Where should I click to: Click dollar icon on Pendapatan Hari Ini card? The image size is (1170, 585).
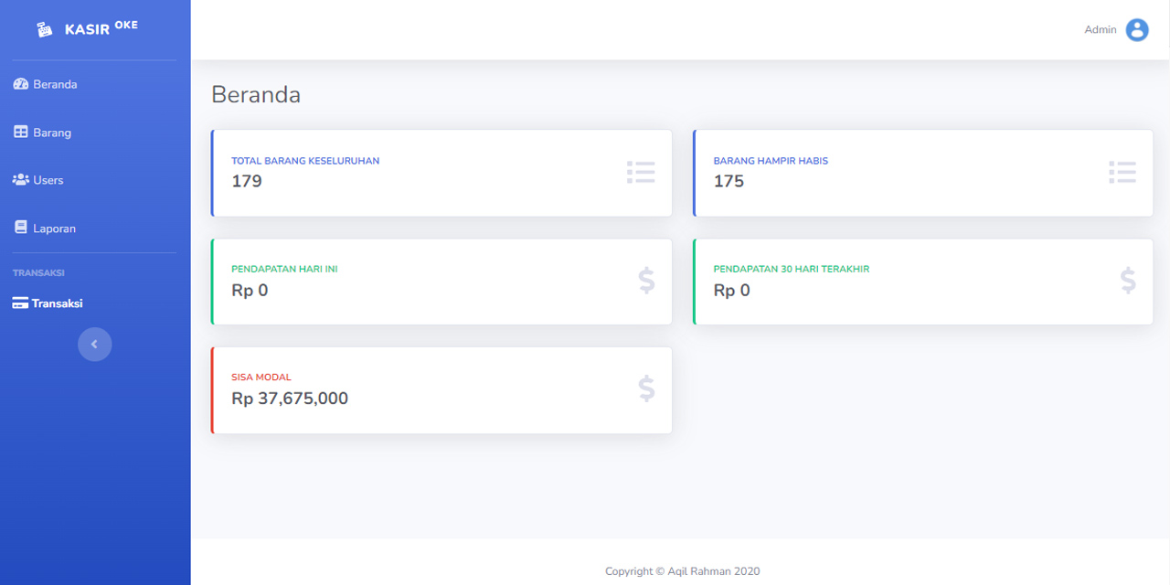[x=646, y=281]
